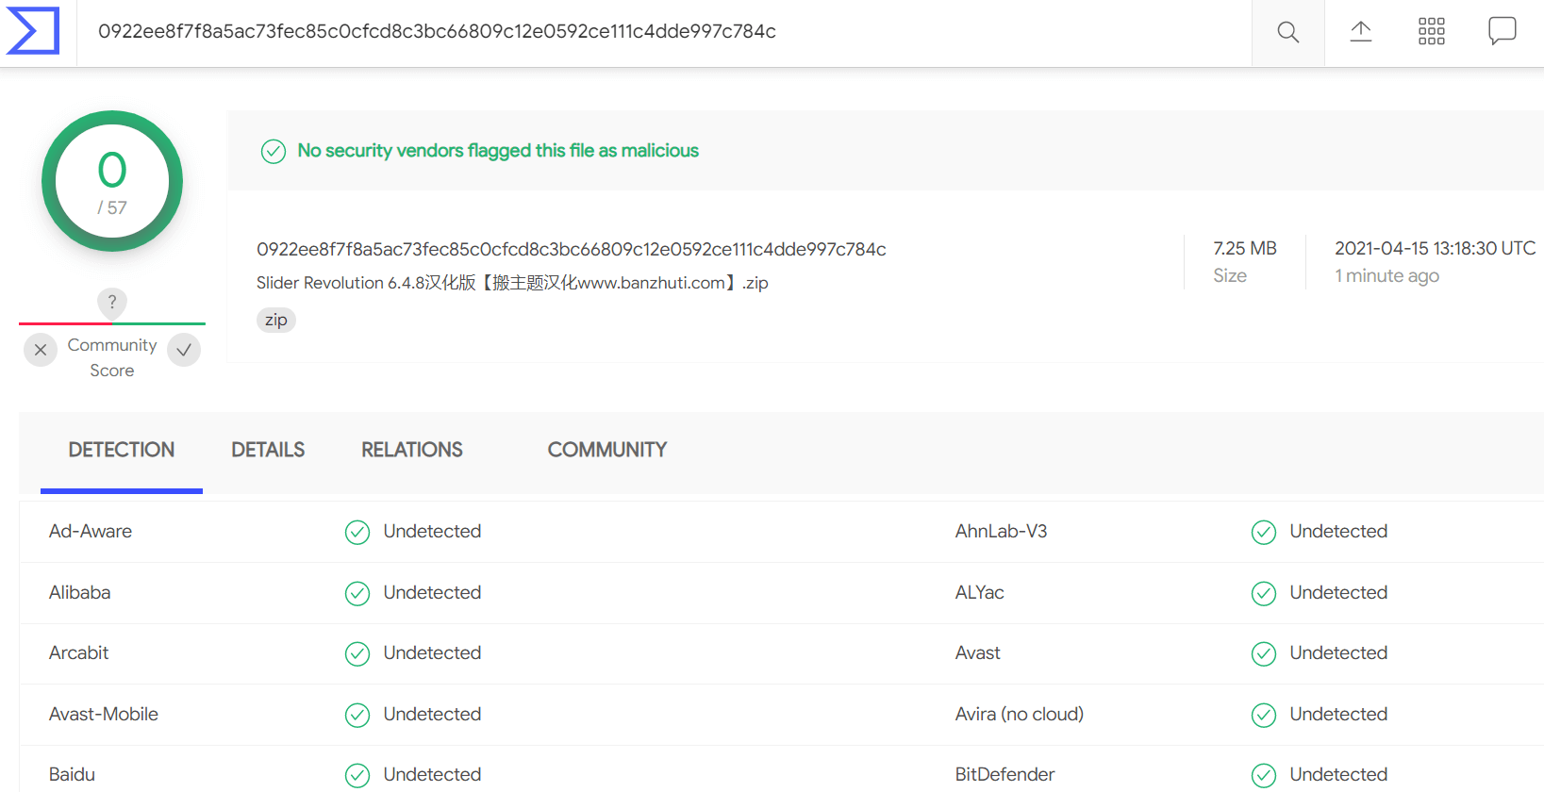Click the community score question mark icon
Screen dimensions: 1544x792
pos(112,302)
